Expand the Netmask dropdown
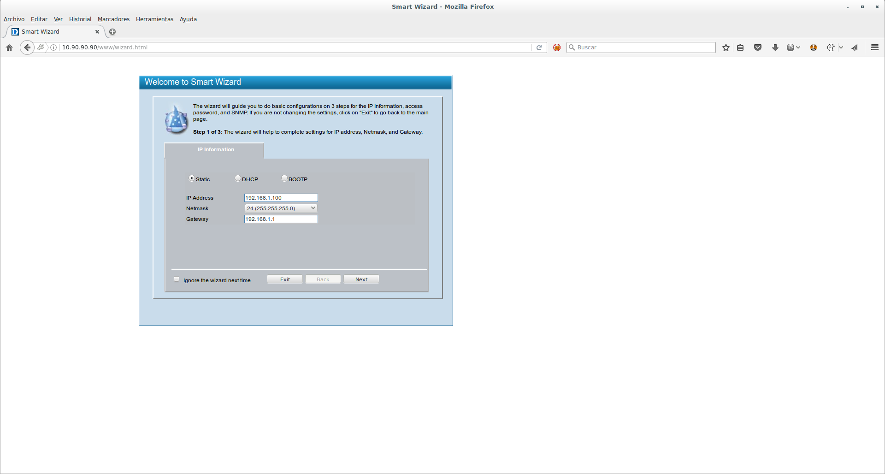 pos(281,208)
